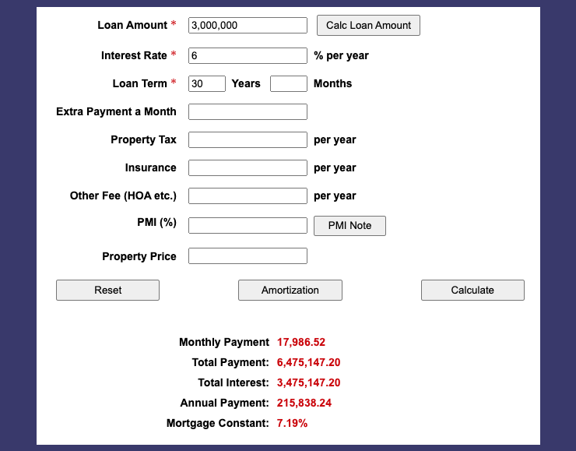Hit the Calculate button
Viewport: 576px width, 451px height.
pyautogui.click(x=472, y=291)
